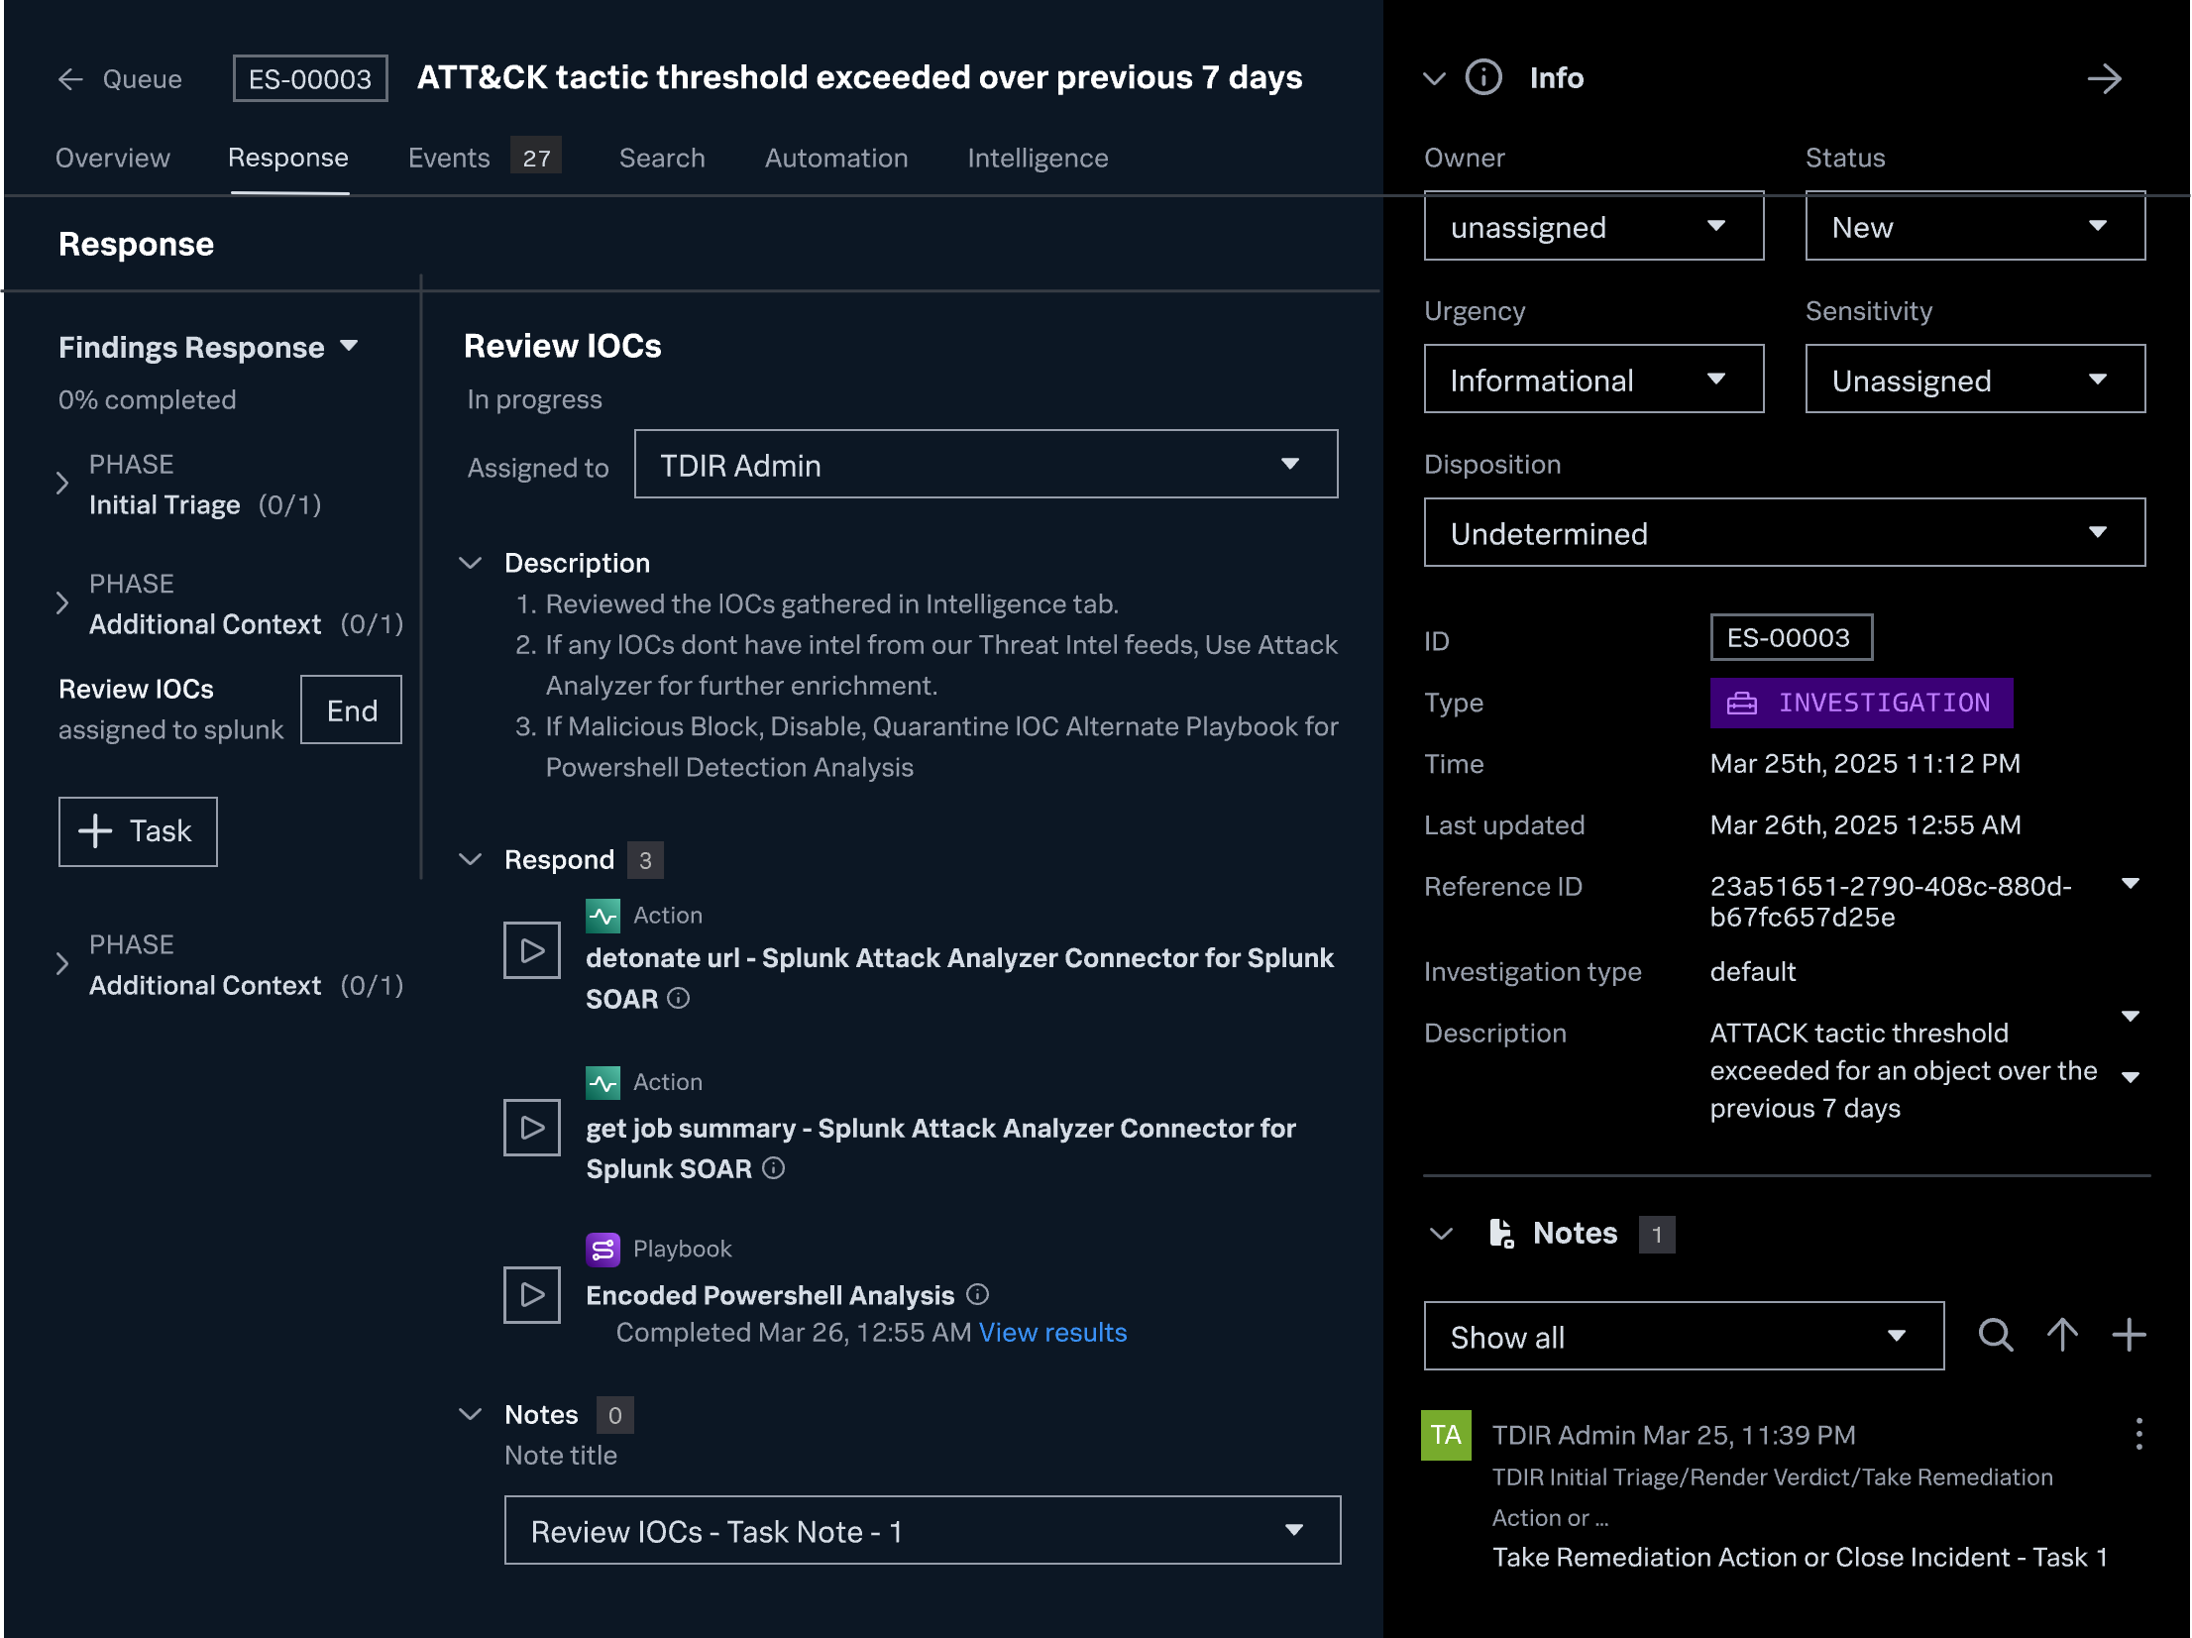Run the get job summary action
The image size is (2192, 1638).
[x=531, y=1127]
